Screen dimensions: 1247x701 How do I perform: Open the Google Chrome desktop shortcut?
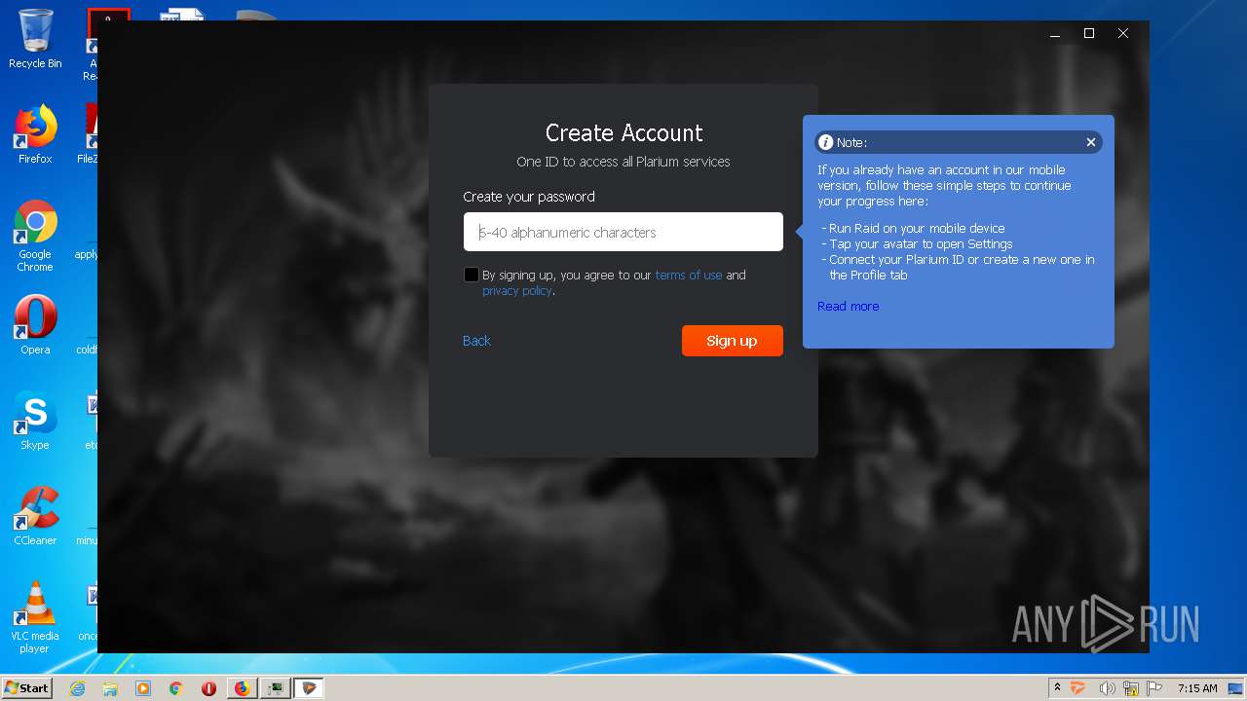click(35, 236)
